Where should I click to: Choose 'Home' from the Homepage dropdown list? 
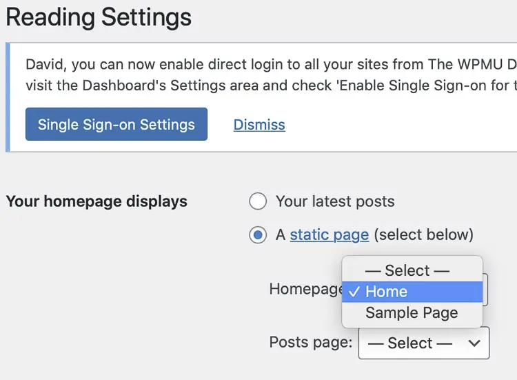click(386, 292)
